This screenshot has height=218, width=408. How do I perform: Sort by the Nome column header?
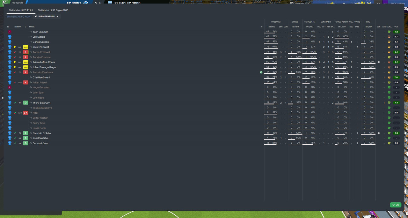click(32, 27)
